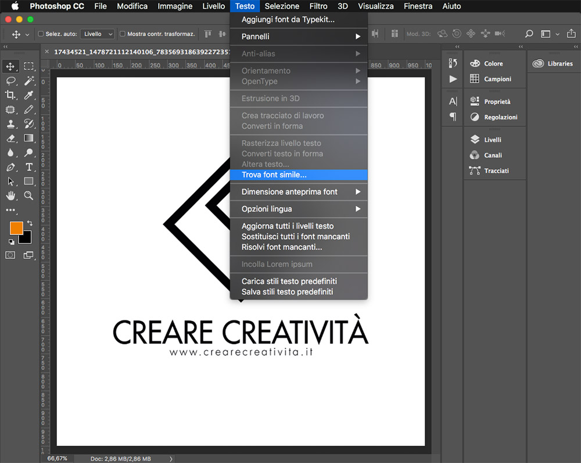Choose the Crop tool
Screen dimensions: 581x463
coord(10,95)
